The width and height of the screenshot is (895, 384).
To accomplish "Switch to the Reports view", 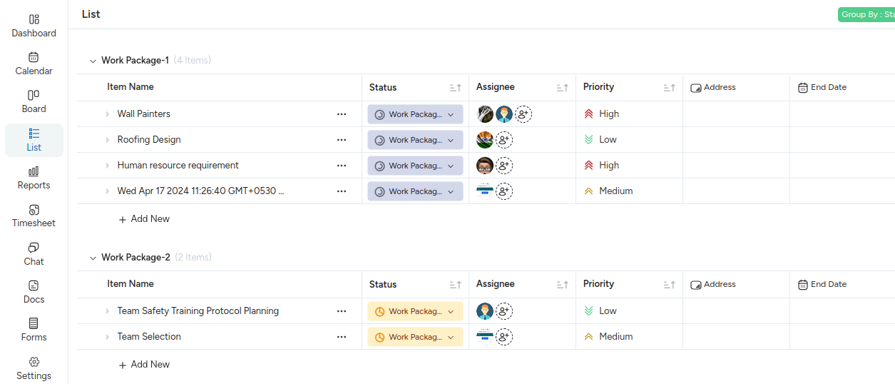I will 34,178.
